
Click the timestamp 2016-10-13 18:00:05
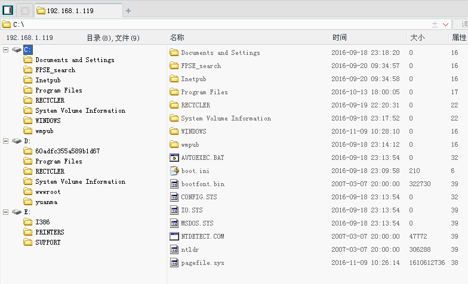point(365,92)
